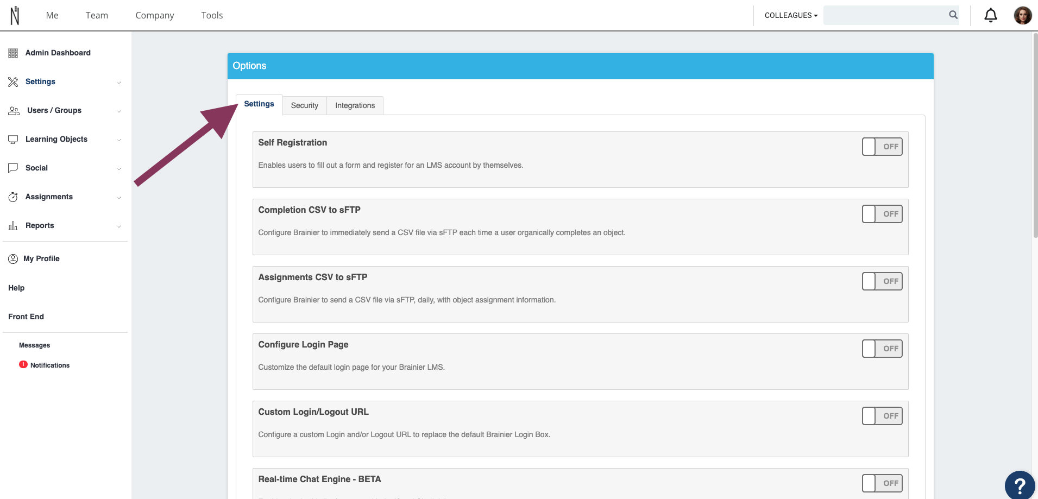Turn on Configure Login Page

(882, 349)
